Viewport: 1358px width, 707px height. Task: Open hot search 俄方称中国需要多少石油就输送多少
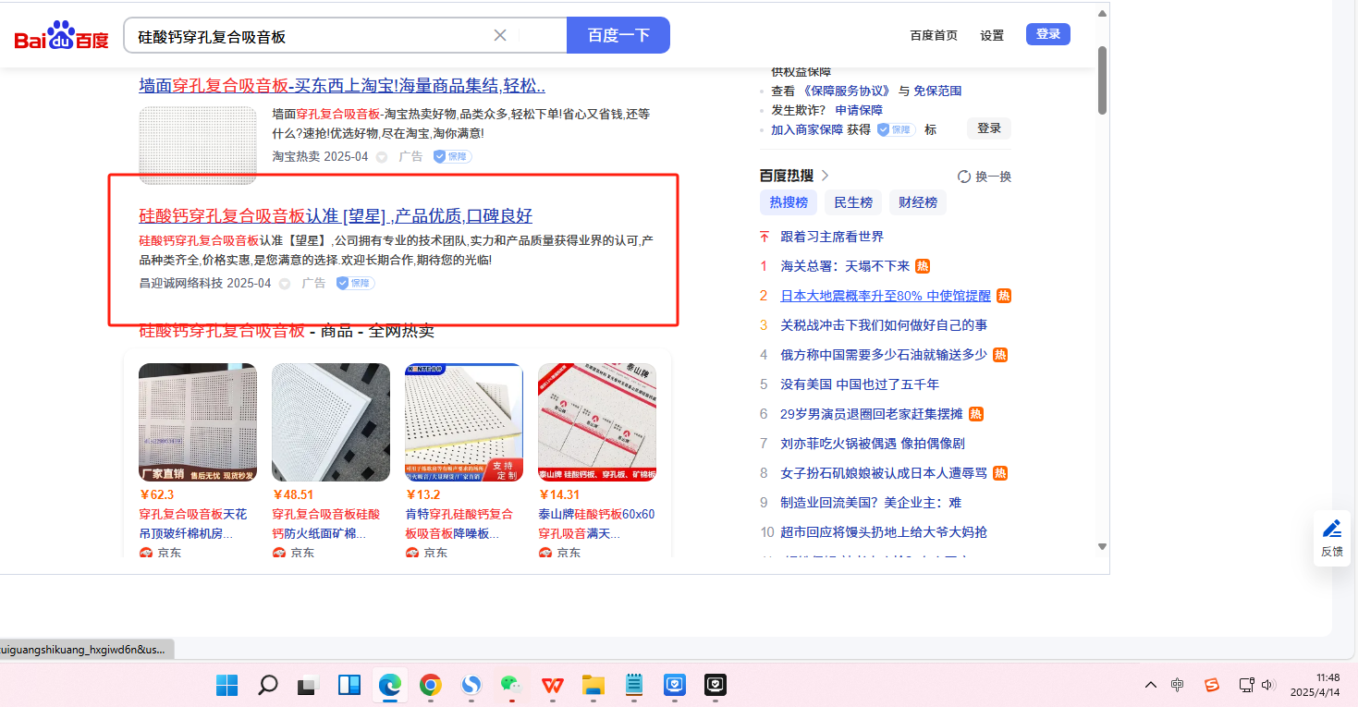point(884,355)
